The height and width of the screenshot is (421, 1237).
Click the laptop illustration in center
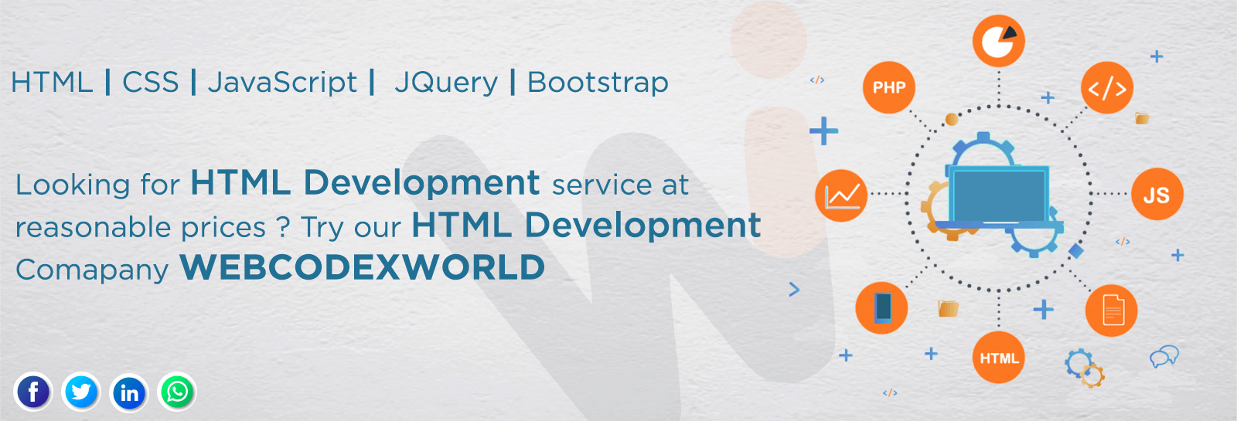click(x=1000, y=197)
